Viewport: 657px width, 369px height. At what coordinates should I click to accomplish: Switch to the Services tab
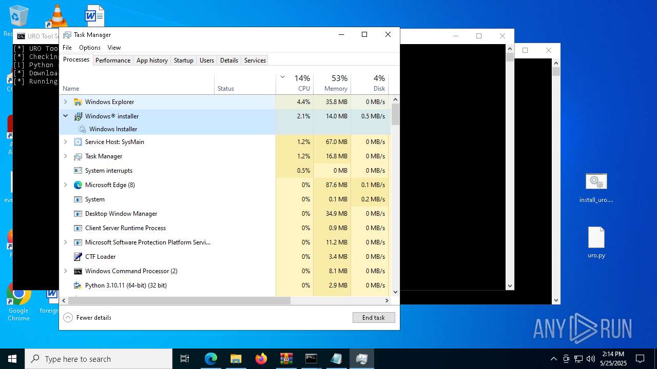[x=255, y=60]
